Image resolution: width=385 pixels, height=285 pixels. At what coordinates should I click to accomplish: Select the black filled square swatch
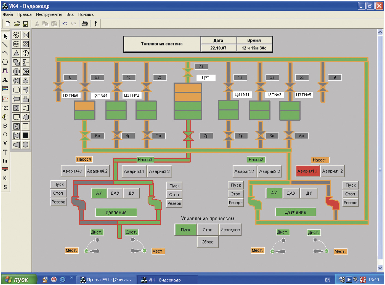point(26,135)
